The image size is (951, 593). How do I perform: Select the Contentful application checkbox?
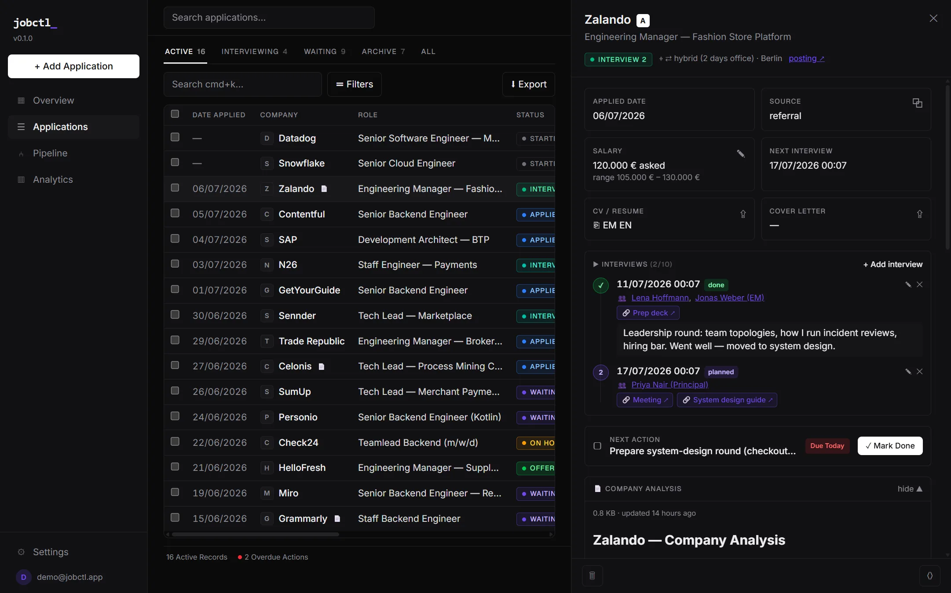[175, 213]
